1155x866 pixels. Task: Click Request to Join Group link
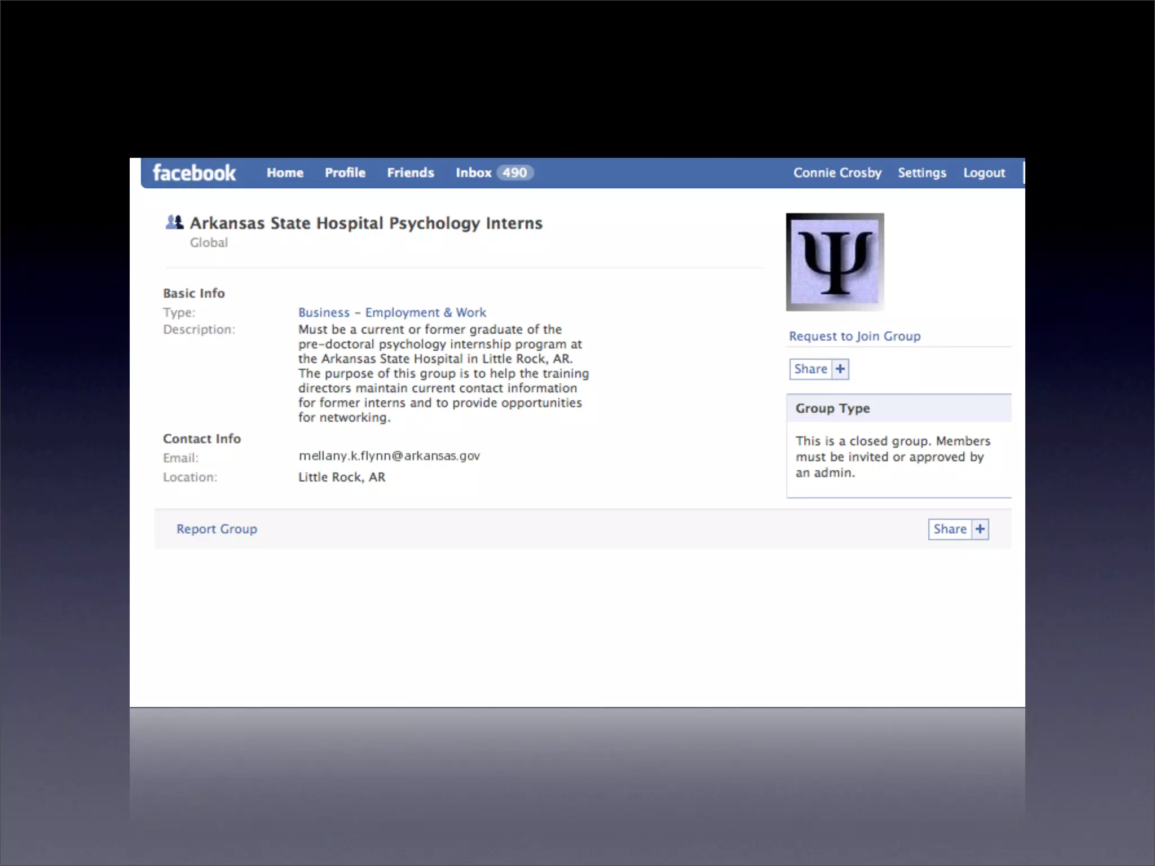(x=854, y=337)
